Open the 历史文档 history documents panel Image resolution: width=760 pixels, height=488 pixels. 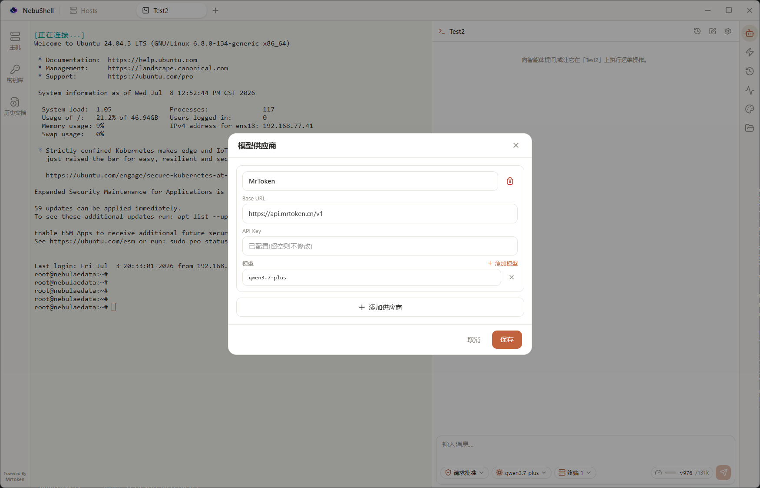pyautogui.click(x=15, y=106)
